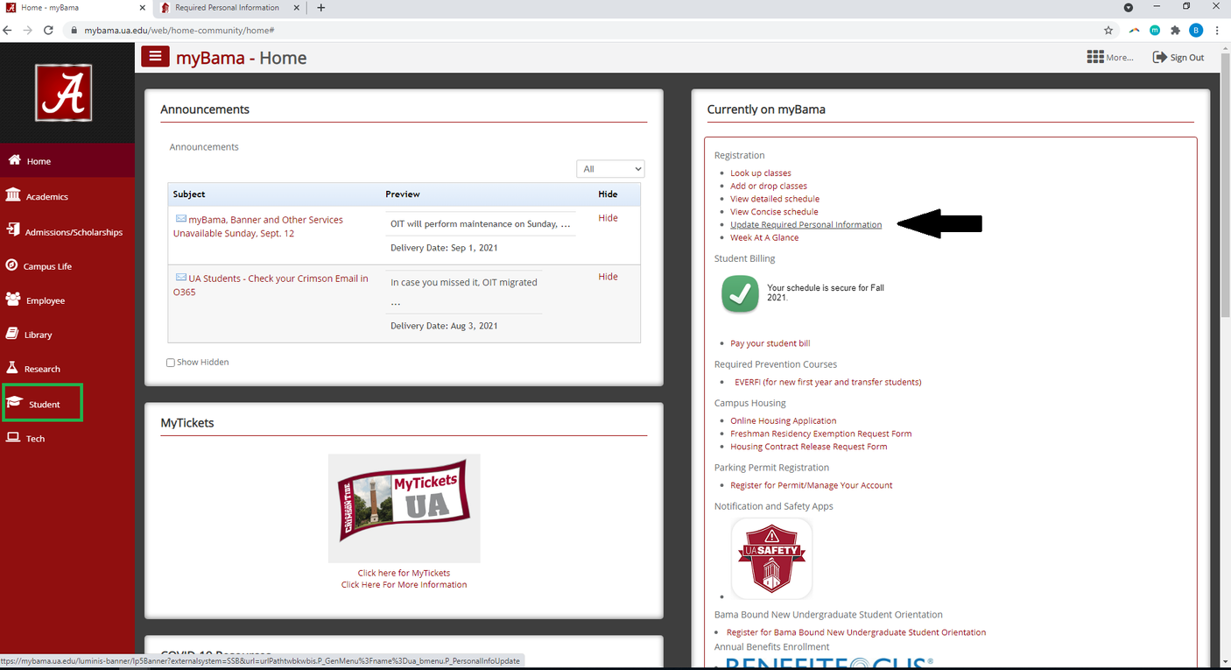This screenshot has width=1231, height=670.
Task: Sign out of myBama
Action: [1178, 57]
